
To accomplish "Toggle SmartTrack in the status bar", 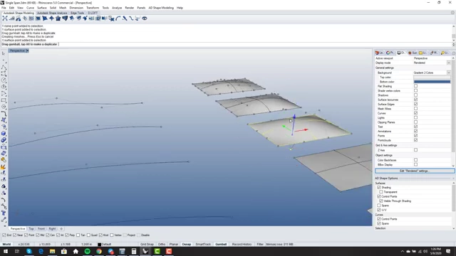I will (x=203, y=245).
